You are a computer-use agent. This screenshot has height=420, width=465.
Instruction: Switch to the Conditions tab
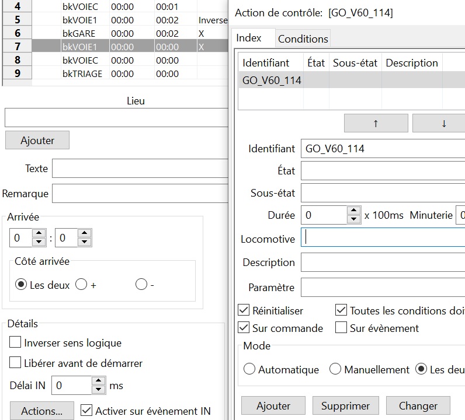click(x=303, y=39)
